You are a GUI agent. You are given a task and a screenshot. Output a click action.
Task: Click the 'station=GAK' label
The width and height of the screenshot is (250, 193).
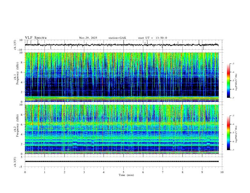117,38
